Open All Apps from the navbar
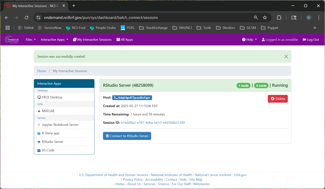Viewport: 325px width, 189px height. (125, 40)
